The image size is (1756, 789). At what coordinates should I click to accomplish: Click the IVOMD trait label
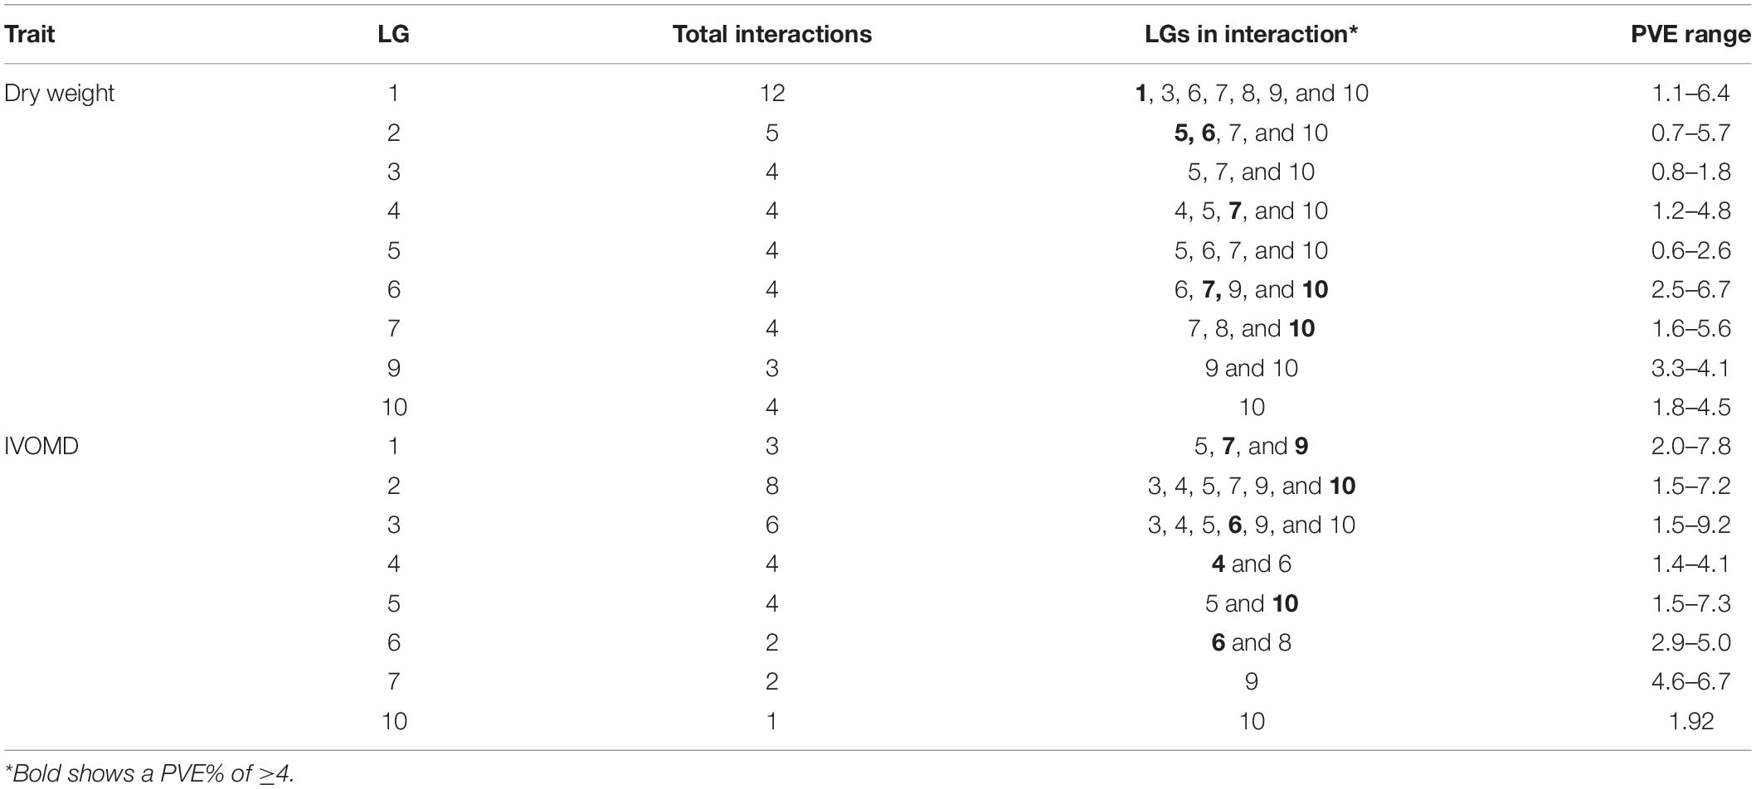pos(41,446)
